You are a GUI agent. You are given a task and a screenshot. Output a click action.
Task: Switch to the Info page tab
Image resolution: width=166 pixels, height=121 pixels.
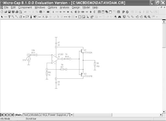(x=43, y=115)
